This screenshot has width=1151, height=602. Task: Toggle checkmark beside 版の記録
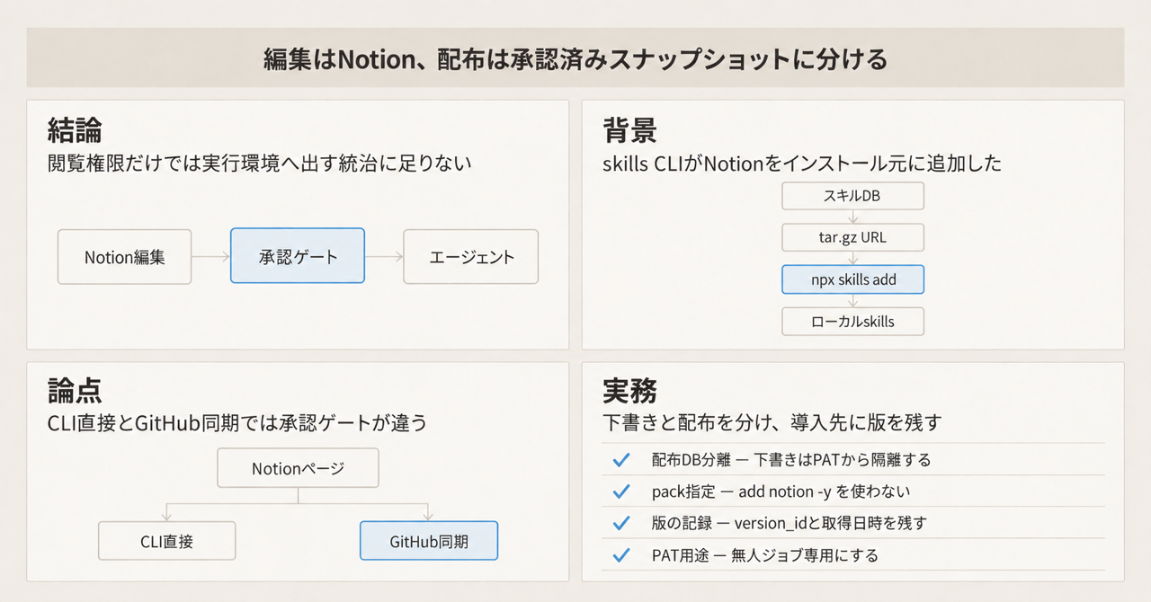(620, 523)
